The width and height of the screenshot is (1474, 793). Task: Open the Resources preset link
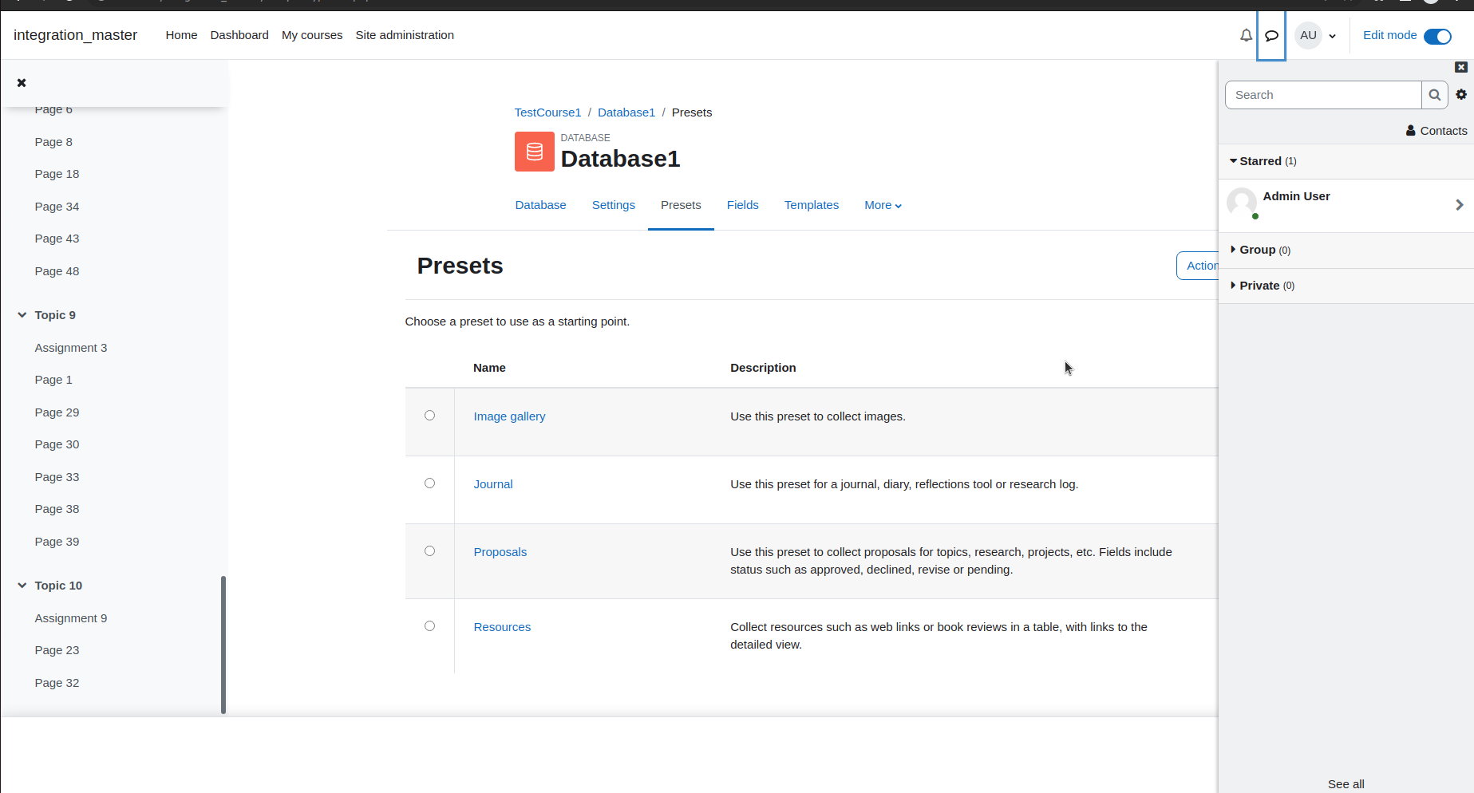502,627
